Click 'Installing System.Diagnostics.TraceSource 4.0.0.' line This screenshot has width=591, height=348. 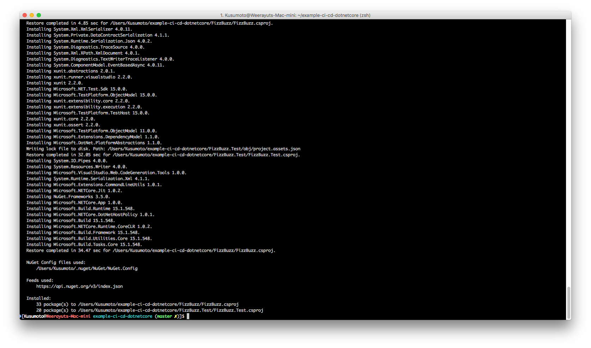tap(86, 47)
